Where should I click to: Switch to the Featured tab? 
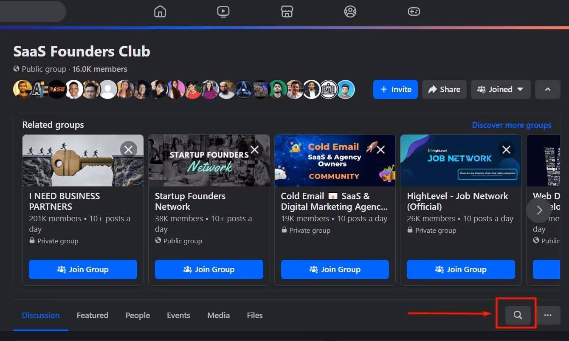(x=93, y=315)
